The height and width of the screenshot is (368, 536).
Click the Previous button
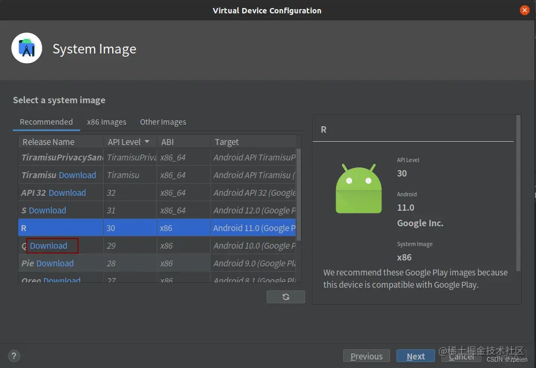367,356
